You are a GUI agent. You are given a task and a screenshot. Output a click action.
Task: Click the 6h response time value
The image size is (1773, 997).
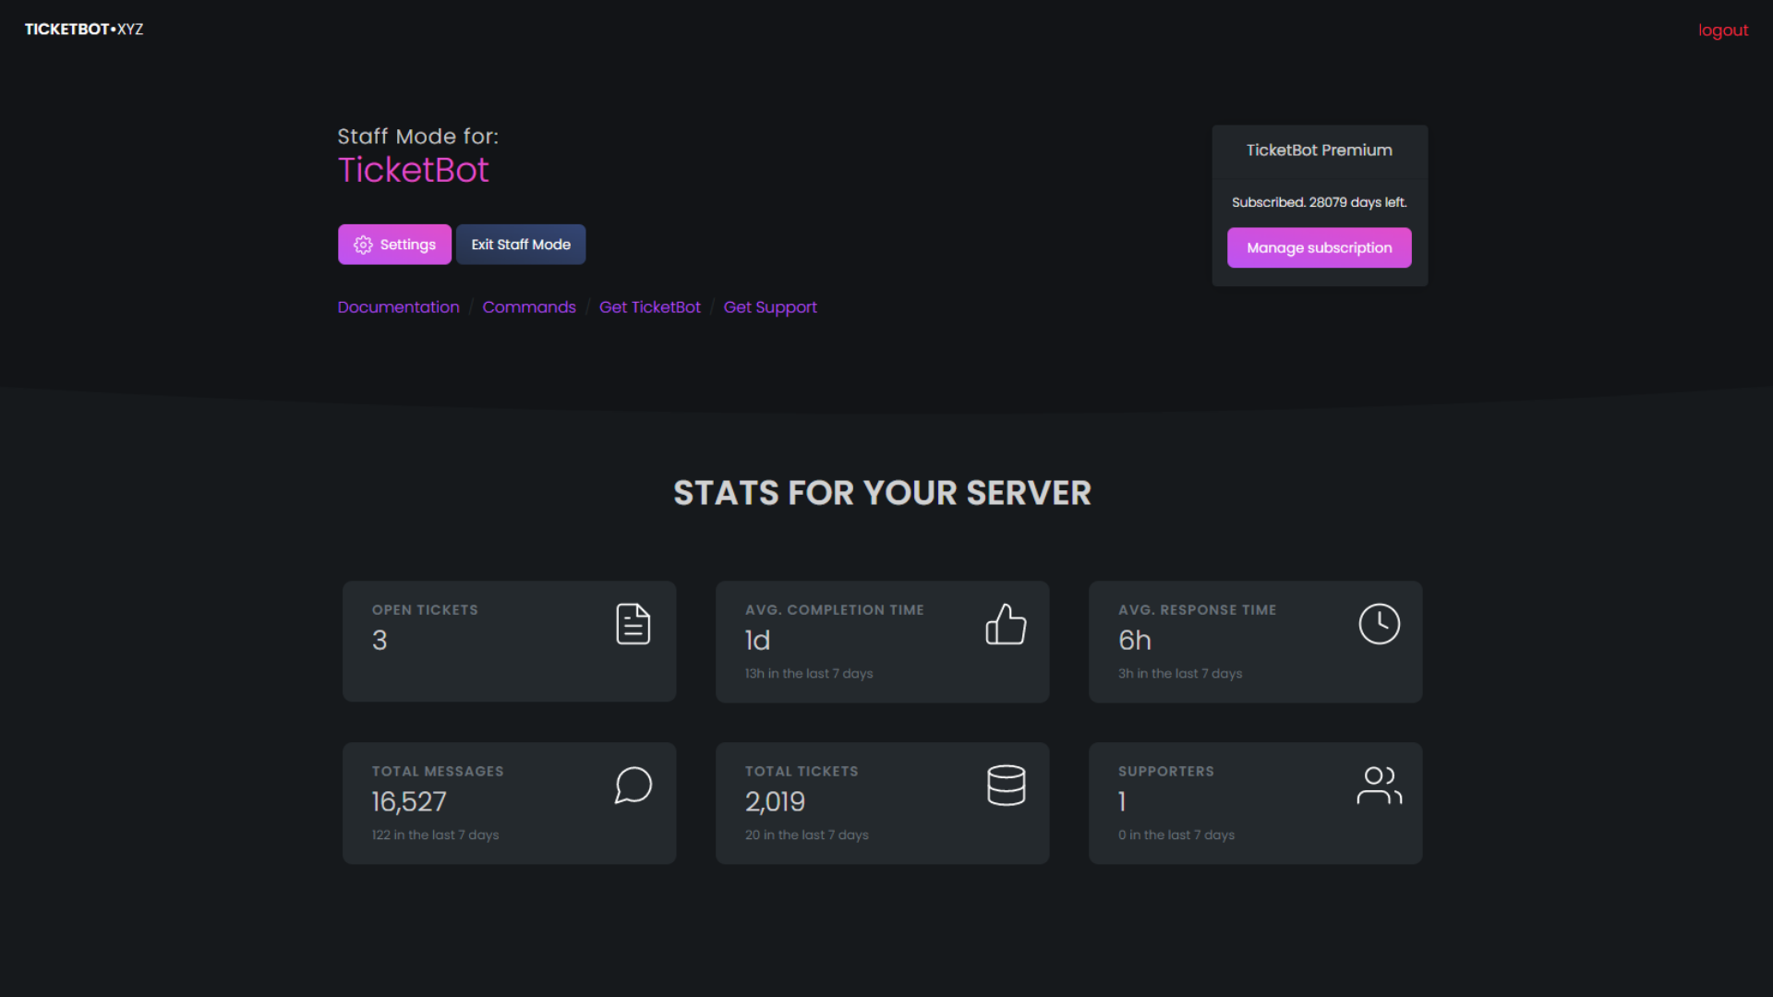[x=1135, y=641]
